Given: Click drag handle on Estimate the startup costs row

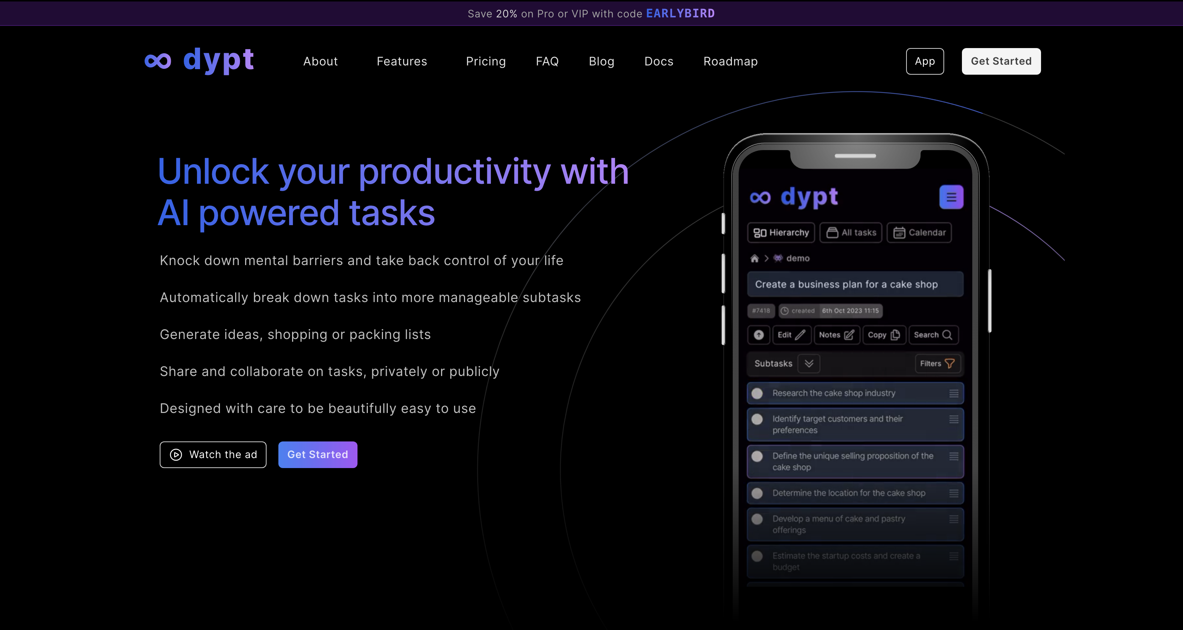Looking at the screenshot, I should pos(954,556).
